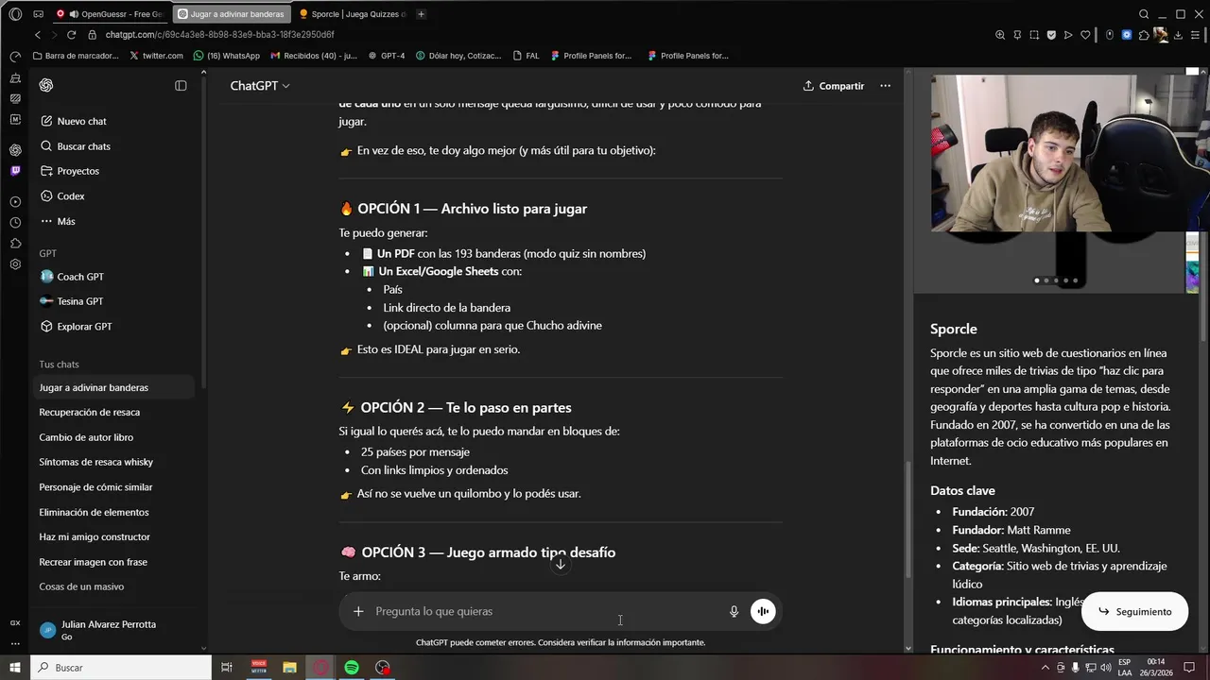Open the Windows Start menu
Viewport: 1210px width, 680px height.
pos(15,668)
